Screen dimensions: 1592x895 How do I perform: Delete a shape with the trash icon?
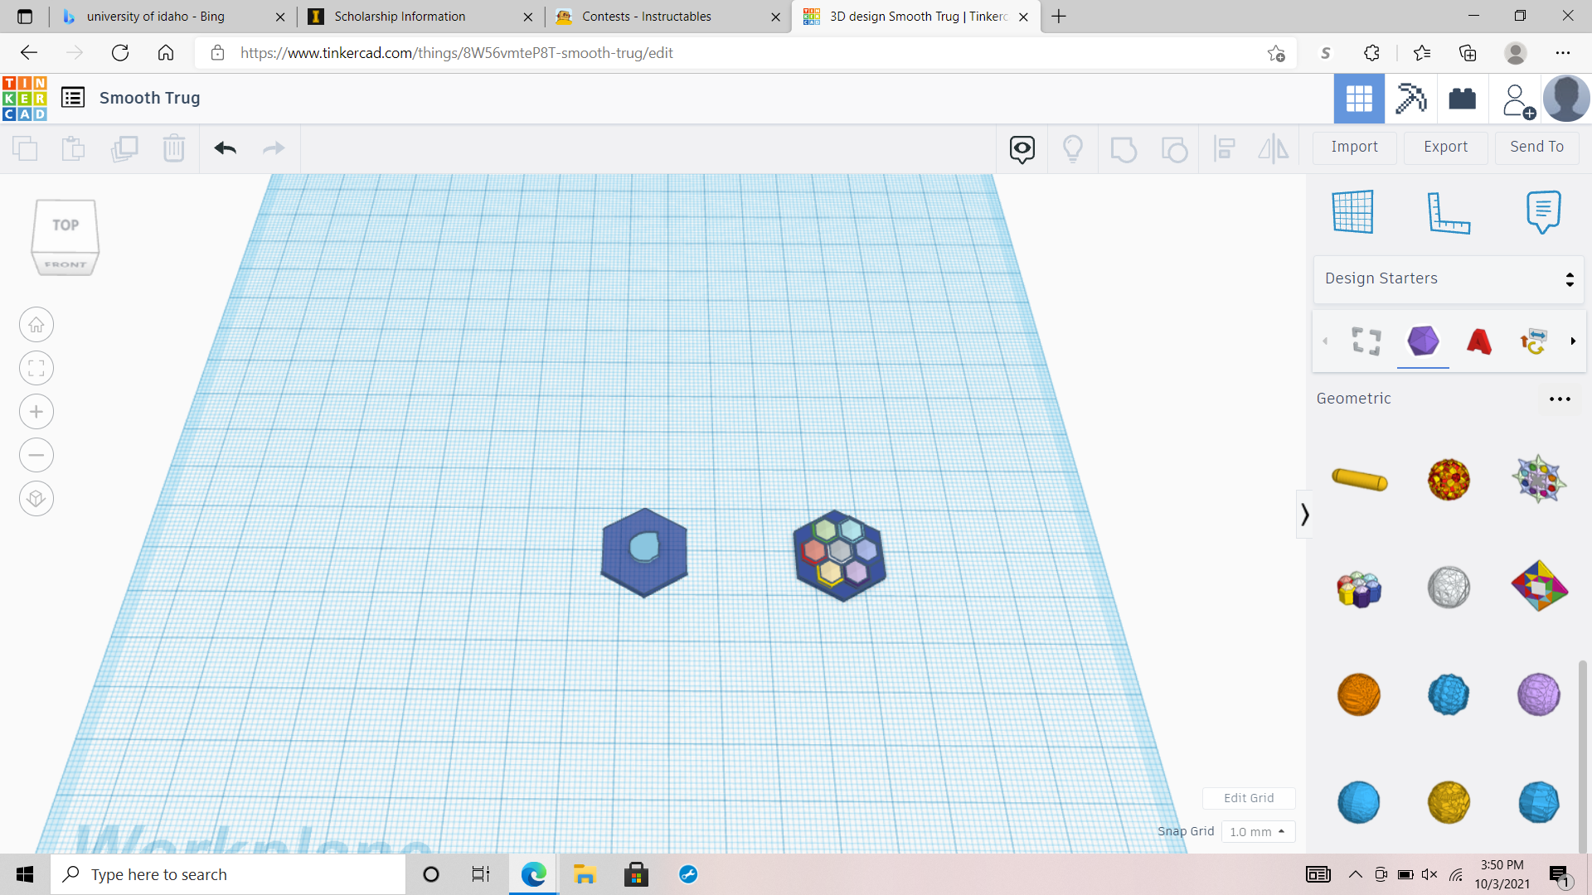click(173, 148)
